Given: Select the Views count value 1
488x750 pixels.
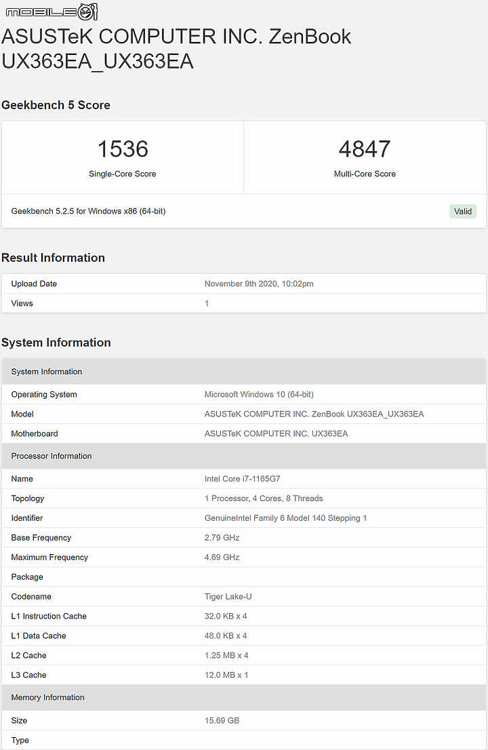Looking at the screenshot, I should pyautogui.click(x=207, y=303).
